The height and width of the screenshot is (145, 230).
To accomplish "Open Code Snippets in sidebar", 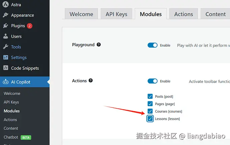I will (x=25, y=68).
